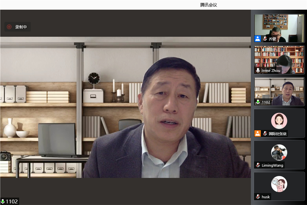Click the green microphone at main video's bottom-left
307x205 pixels.
point(3,201)
